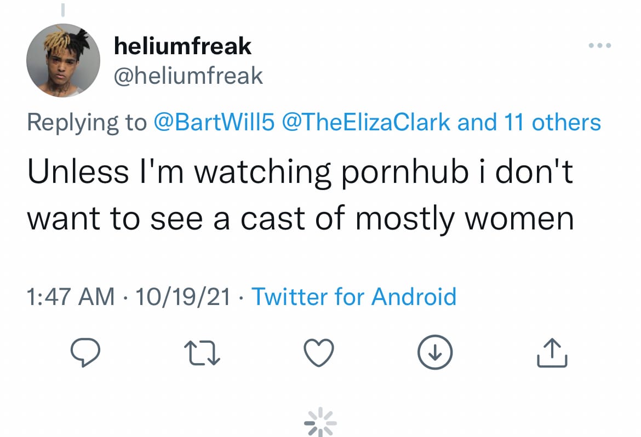Tap the circled download arrow icon

(x=435, y=352)
